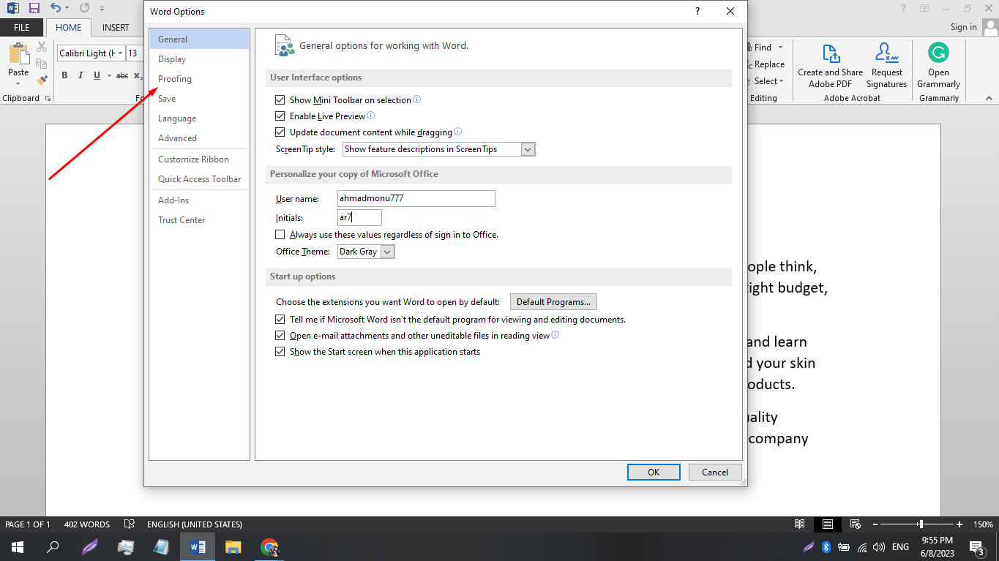Click the taskbar Search magnifier icon
The width and height of the screenshot is (999, 561).
tap(53, 547)
